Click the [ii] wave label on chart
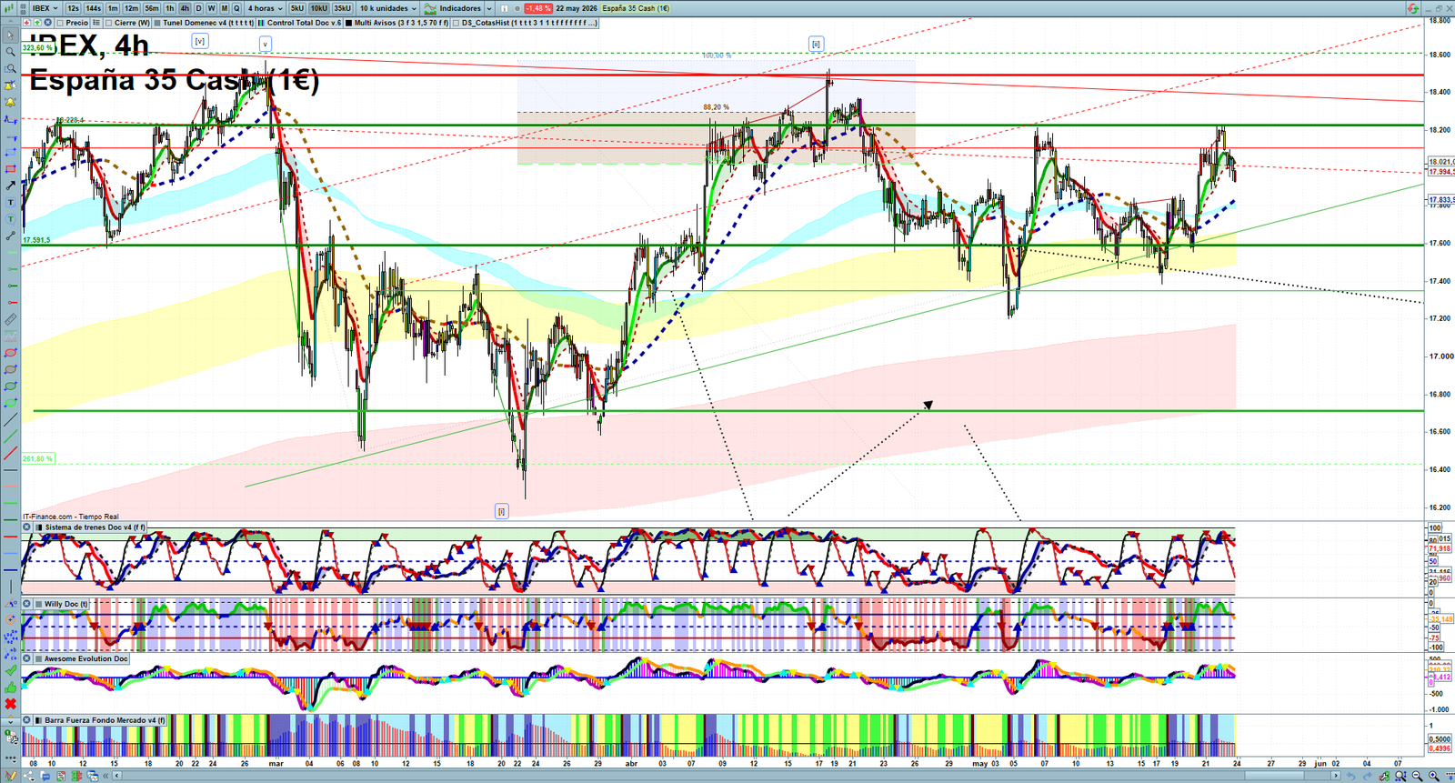 (816, 44)
